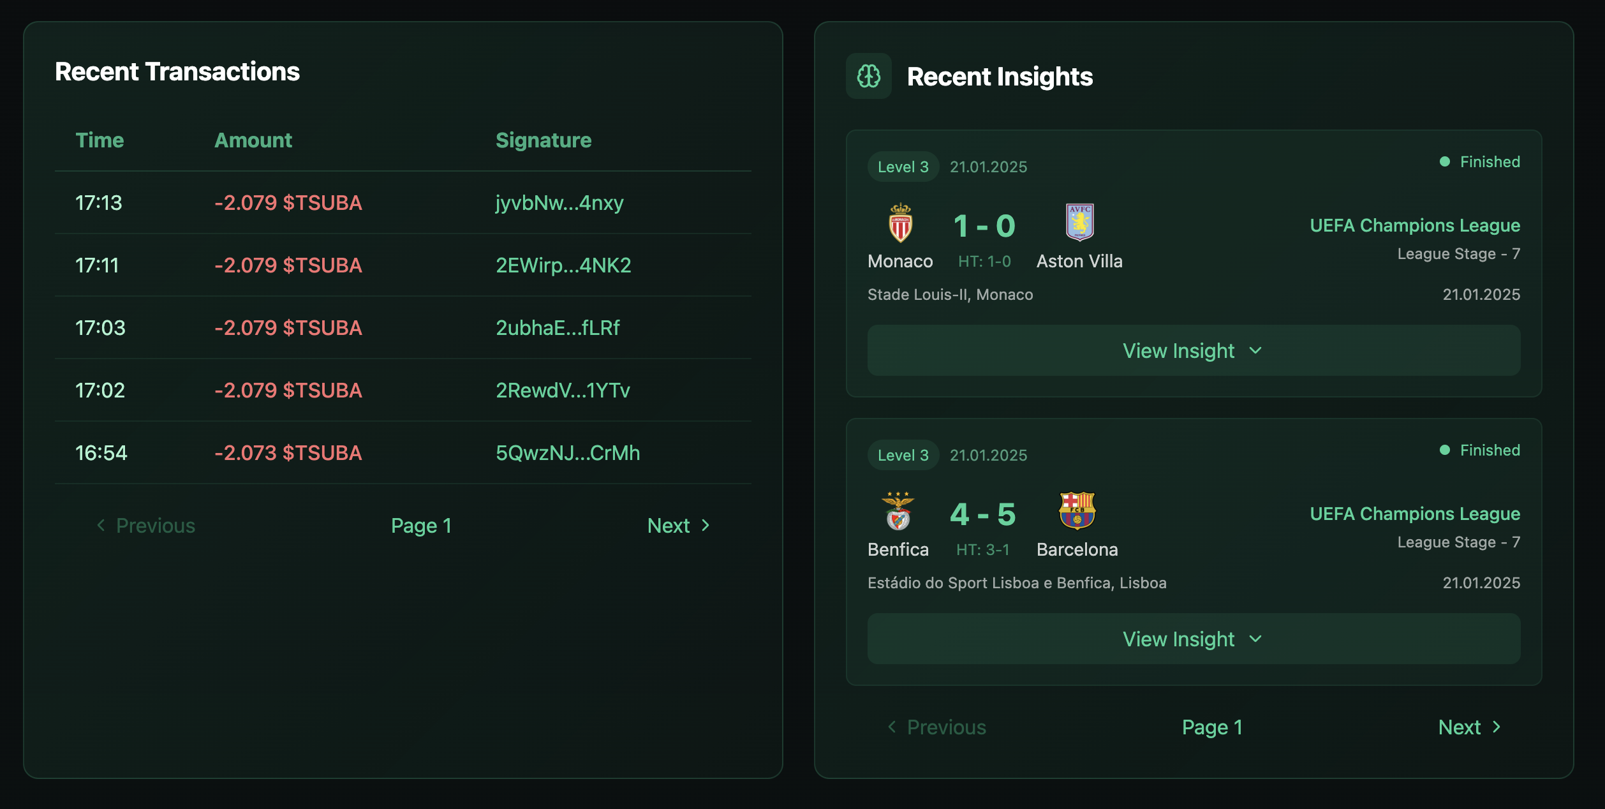Click the Benfica club crest
Viewport: 1605px width, 809px height.
coord(898,511)
